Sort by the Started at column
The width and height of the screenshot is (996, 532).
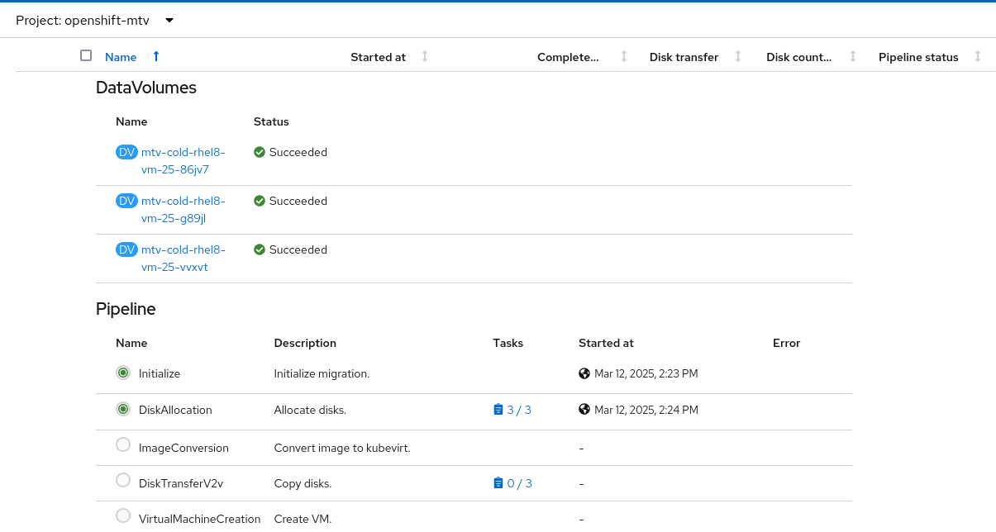pos(379,57)
